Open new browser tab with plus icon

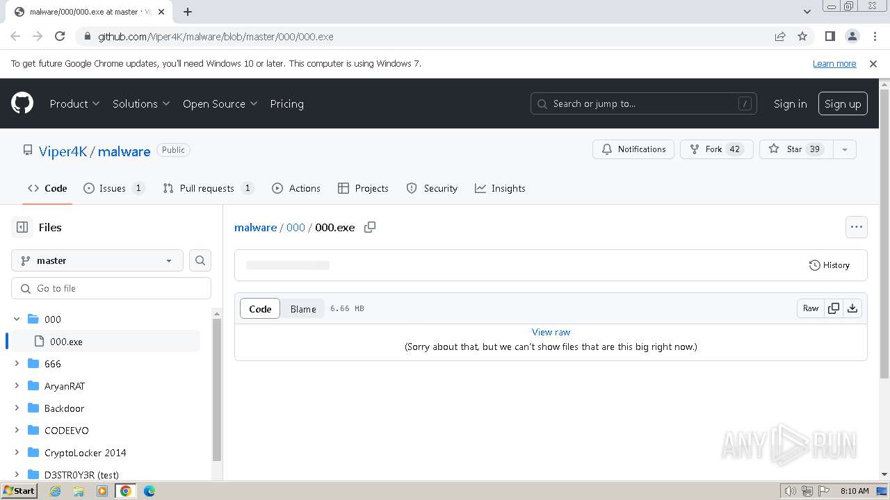188,11
